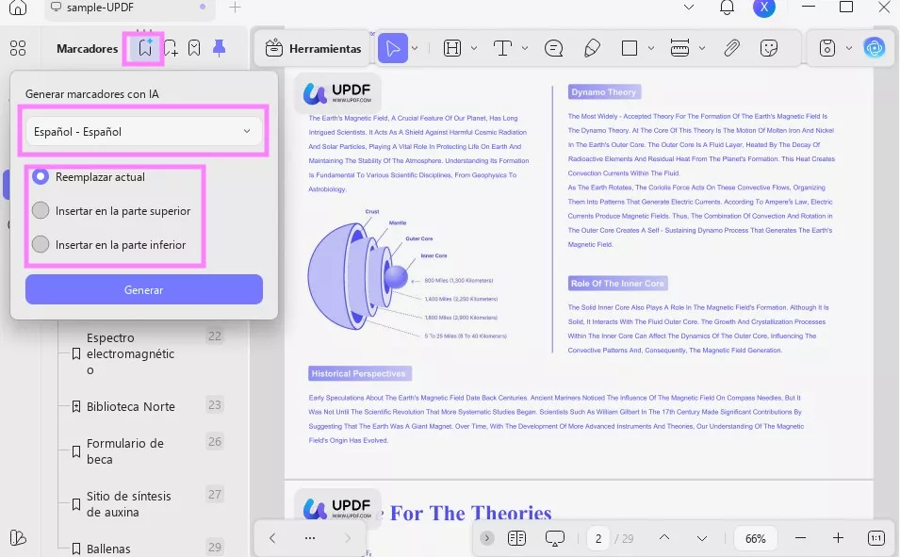Zoom out with minus button
This screenshot has height=557, width=900.
point(801,538)
